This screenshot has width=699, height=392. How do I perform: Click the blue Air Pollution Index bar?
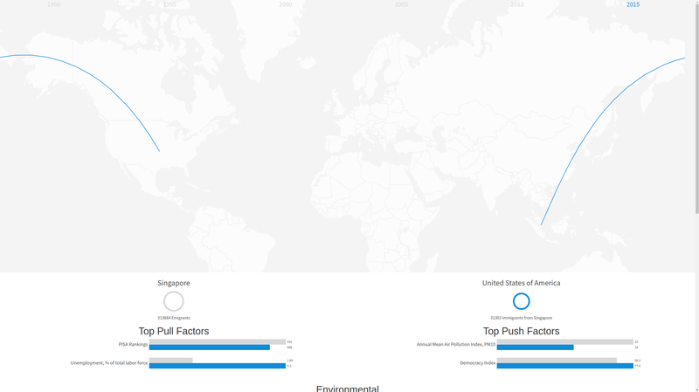pos(535,347)
